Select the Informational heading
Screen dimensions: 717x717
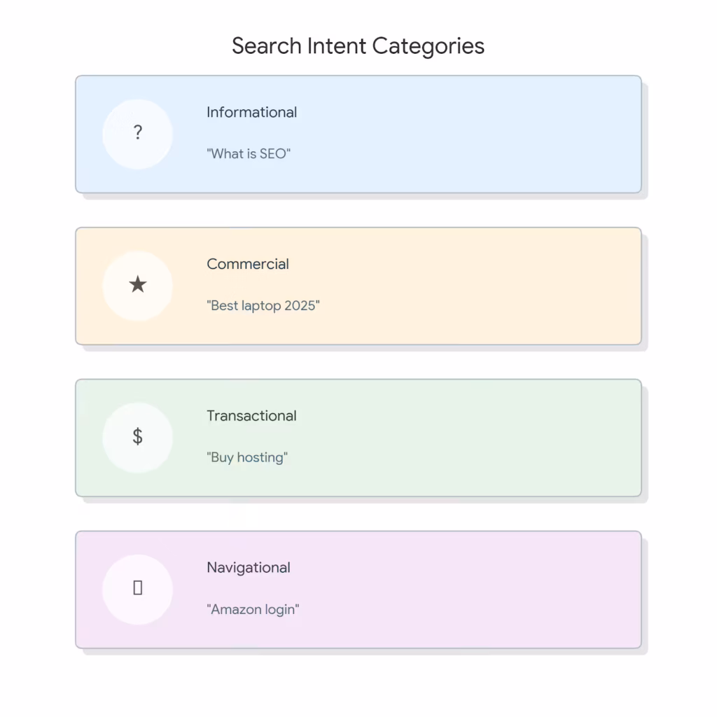(251, 112)
